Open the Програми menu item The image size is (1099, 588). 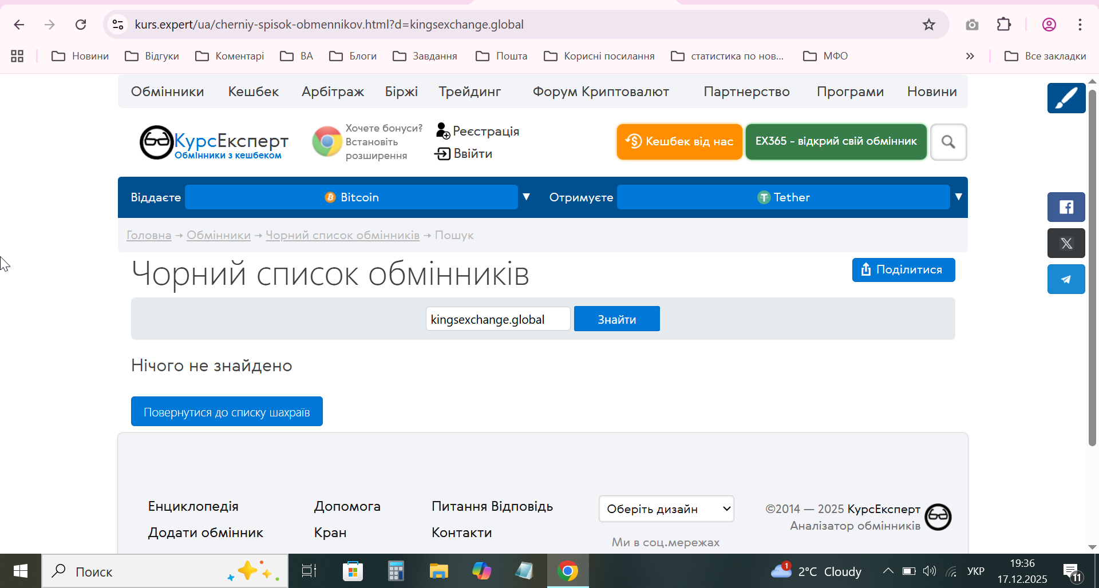pyautogui.click(x=850, y=92)
